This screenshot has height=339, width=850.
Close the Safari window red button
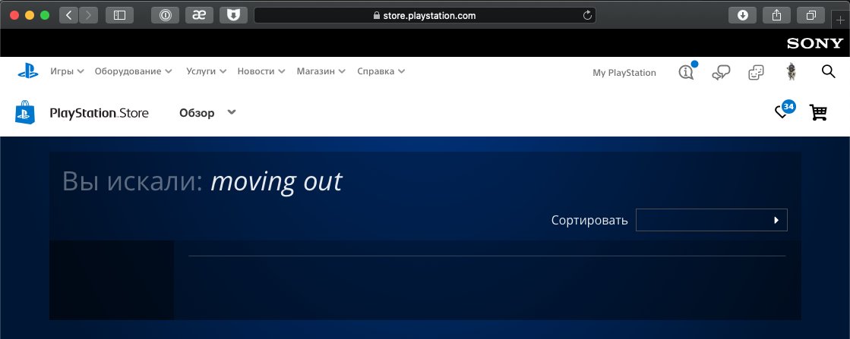click(14, 15)
